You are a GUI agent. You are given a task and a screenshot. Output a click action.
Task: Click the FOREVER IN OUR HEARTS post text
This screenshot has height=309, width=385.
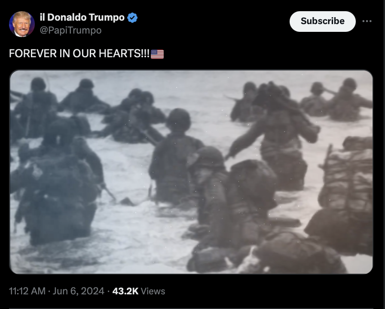79,53
